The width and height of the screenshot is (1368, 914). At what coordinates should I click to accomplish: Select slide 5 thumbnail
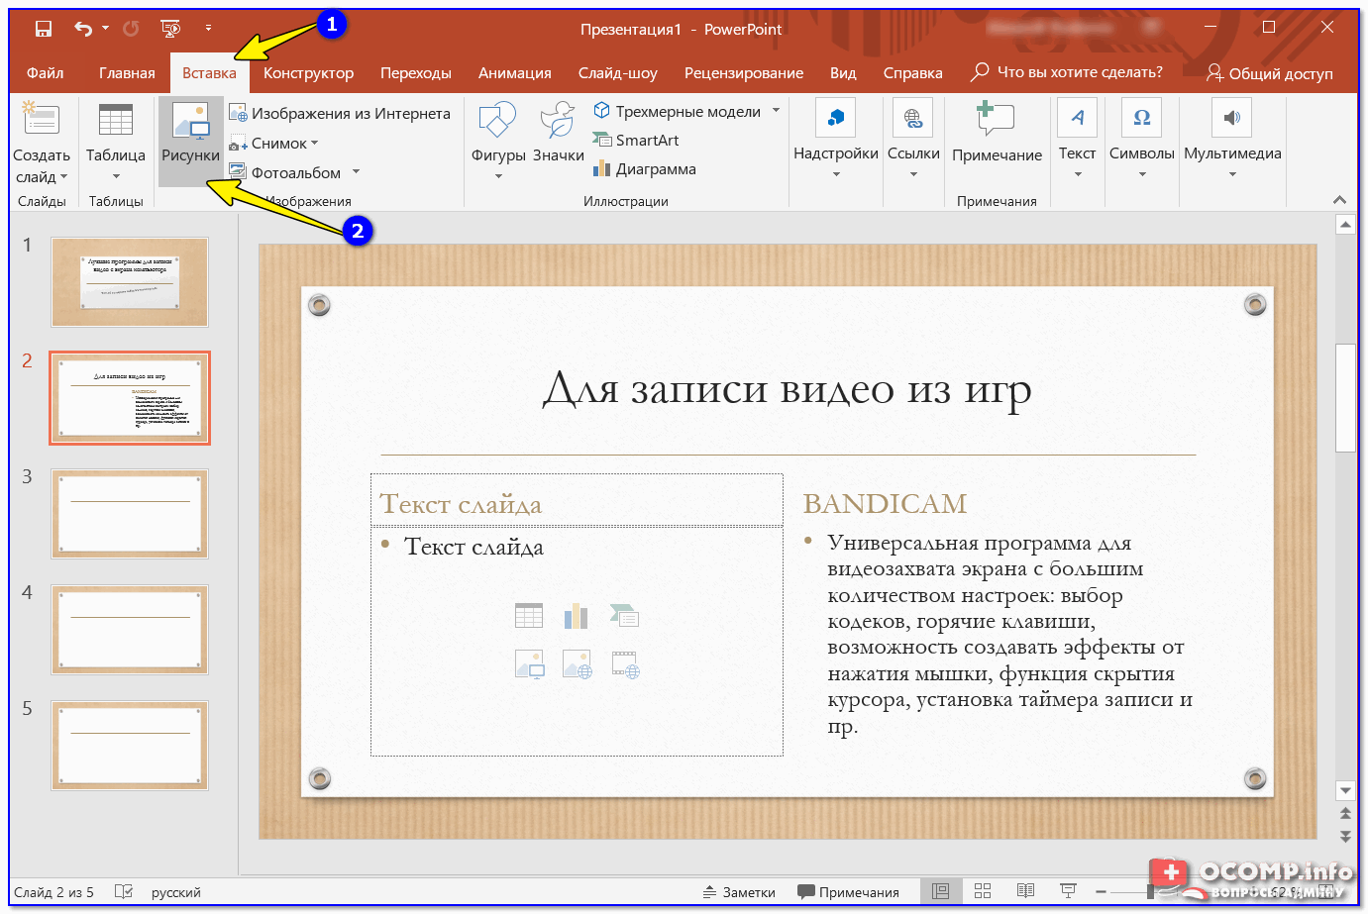click(130, 746)
